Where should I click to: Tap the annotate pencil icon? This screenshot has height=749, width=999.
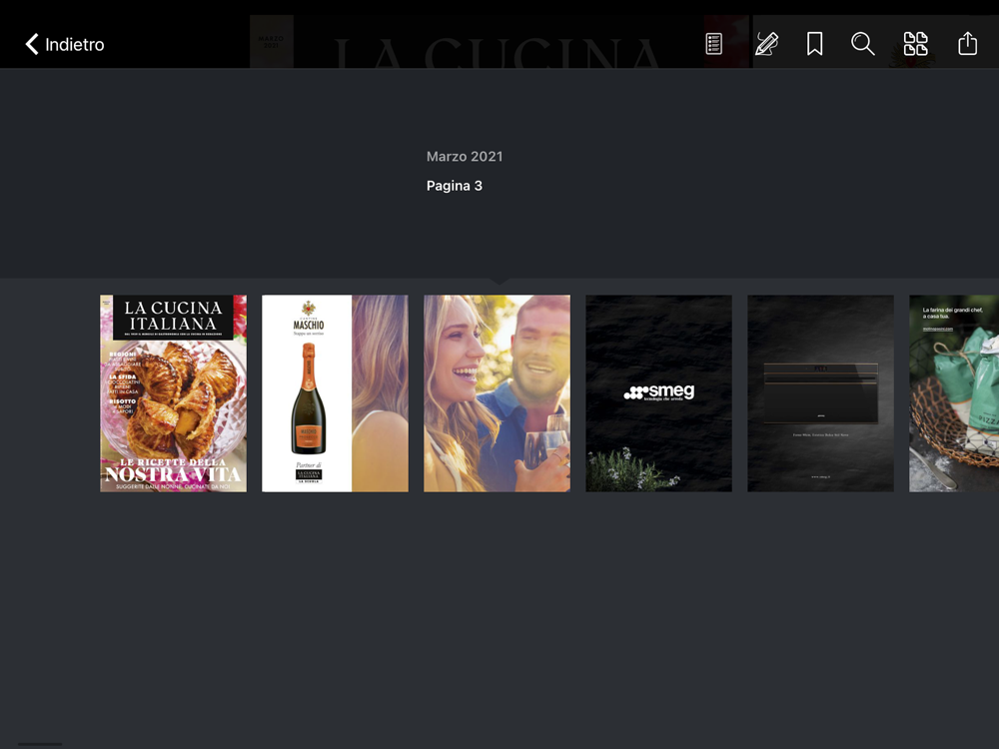click(x=766, y=44)
